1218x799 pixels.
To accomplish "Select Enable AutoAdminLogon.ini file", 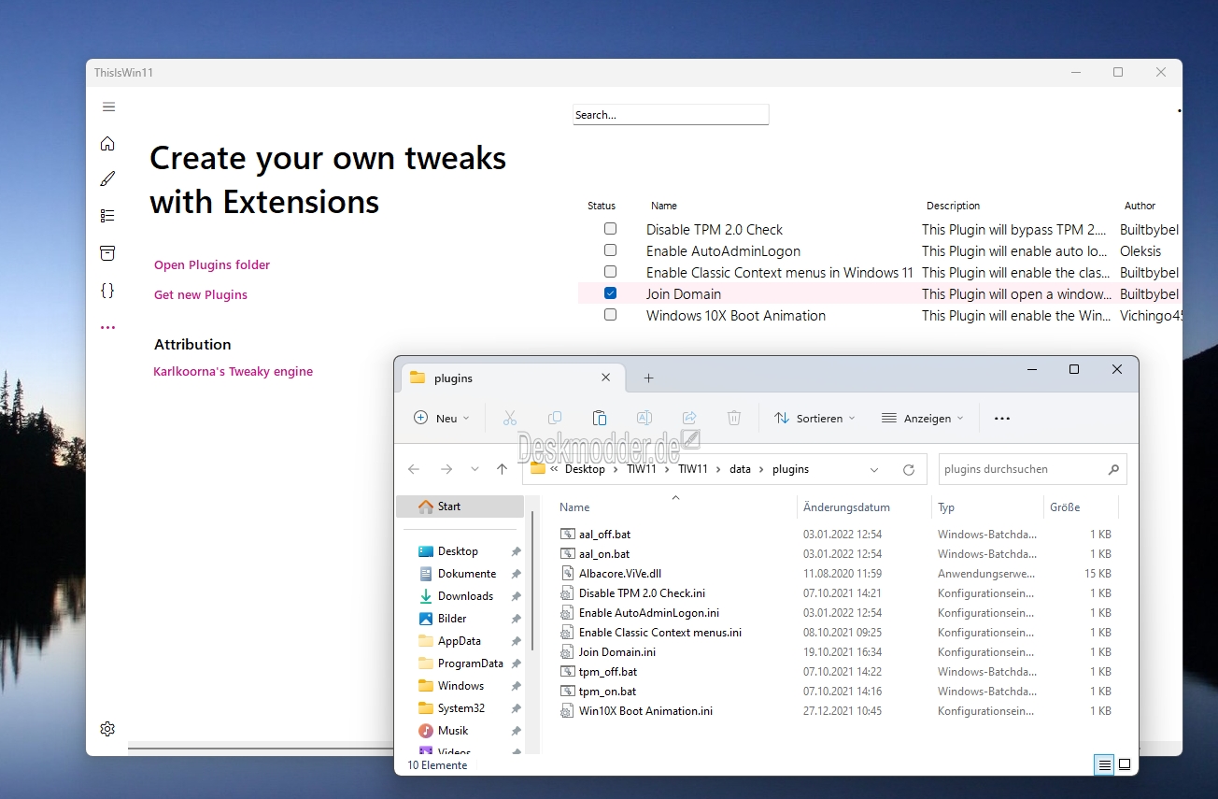I will pos(649,613).
